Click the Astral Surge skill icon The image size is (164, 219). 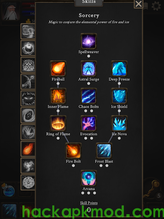(x=89, y=69)
